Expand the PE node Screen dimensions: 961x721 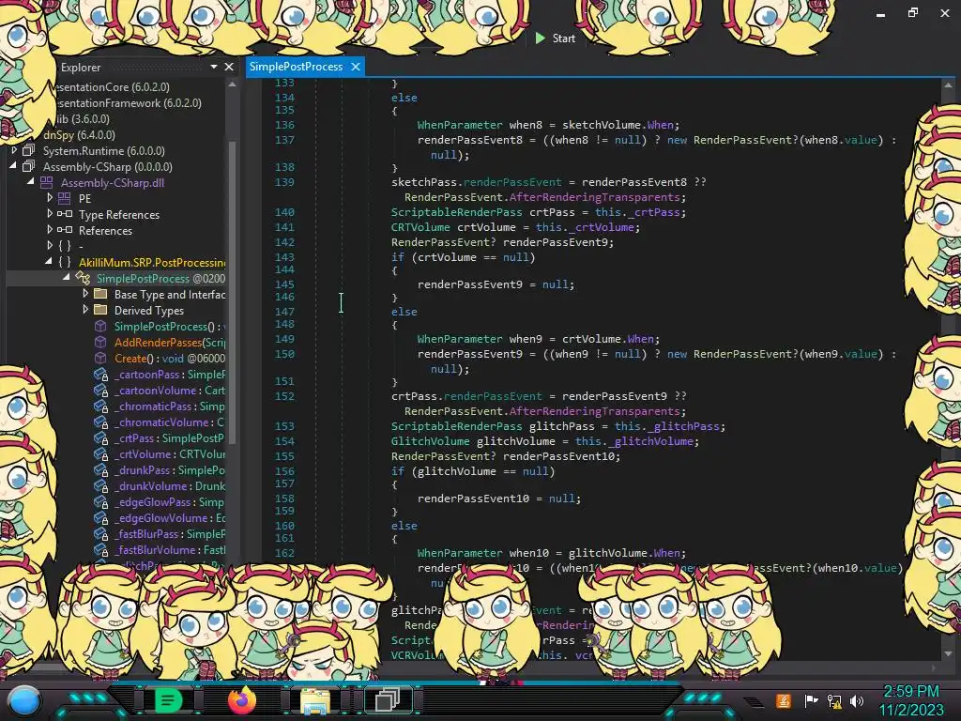[50, 197]
